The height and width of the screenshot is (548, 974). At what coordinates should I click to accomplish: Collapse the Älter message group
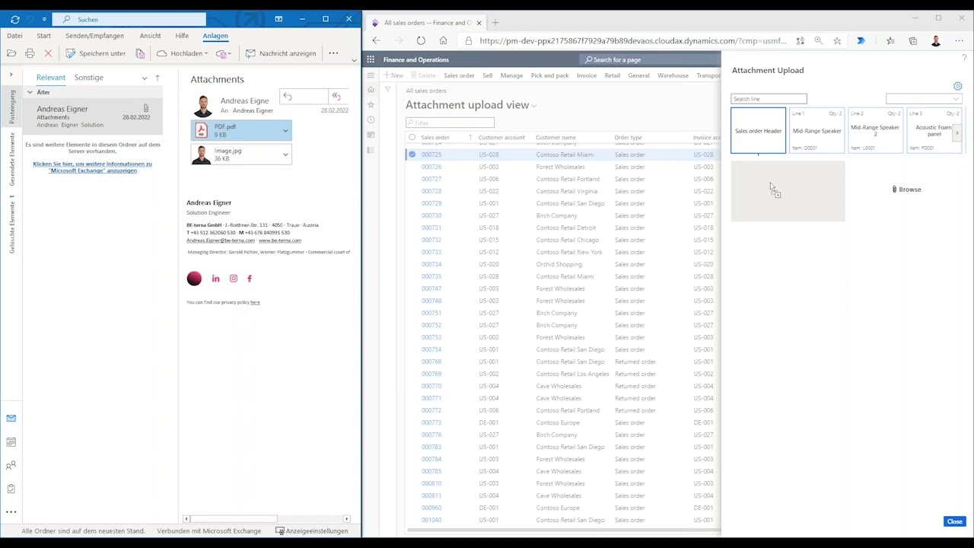pyautogui.click(x=30, y=92)
